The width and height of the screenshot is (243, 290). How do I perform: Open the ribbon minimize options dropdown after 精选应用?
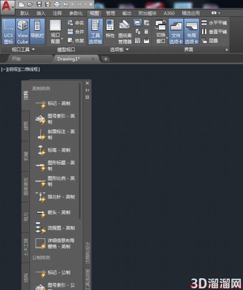pyautogui.click(x=219, y=13)
